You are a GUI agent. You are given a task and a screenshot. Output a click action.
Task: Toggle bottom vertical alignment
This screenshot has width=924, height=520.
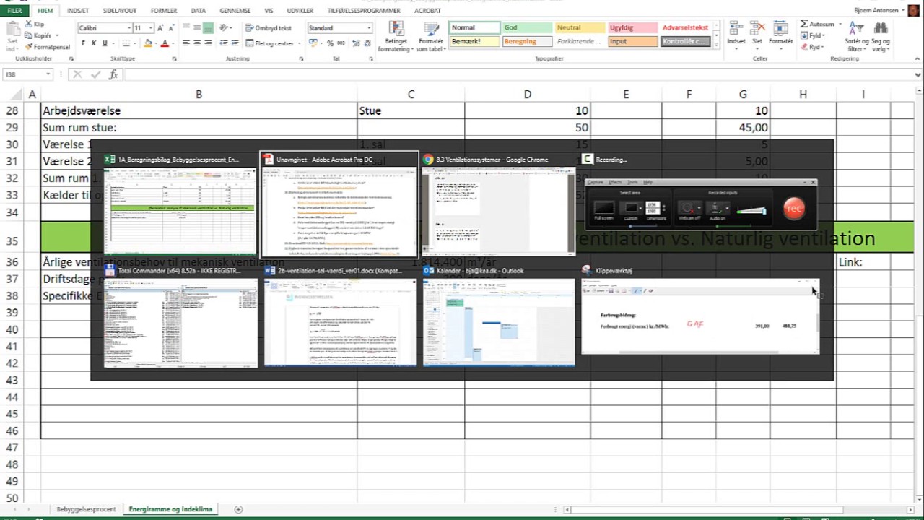click(x=208, y=27)
